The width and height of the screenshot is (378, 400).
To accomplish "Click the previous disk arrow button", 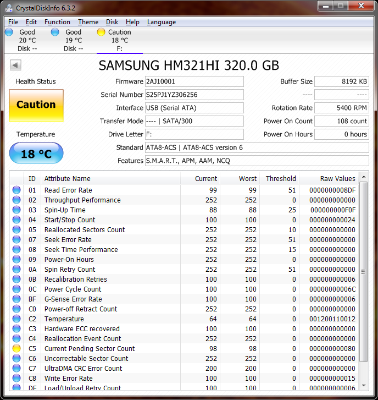I will tap(15, 65).
